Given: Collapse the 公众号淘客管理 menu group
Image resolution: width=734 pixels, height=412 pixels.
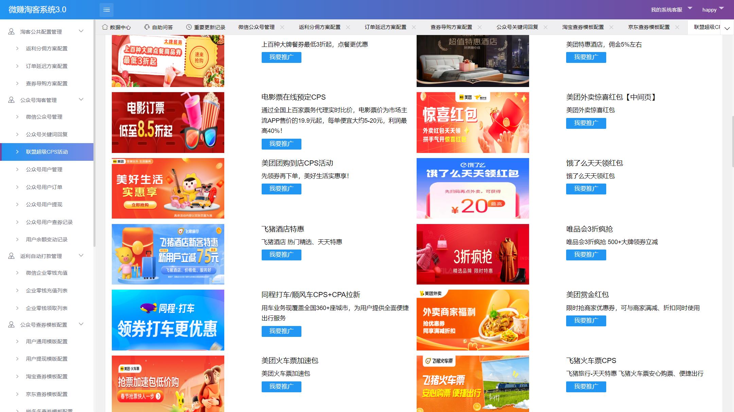Looking at the screenshot, I should pyautogui.click(x=47, y=100).
